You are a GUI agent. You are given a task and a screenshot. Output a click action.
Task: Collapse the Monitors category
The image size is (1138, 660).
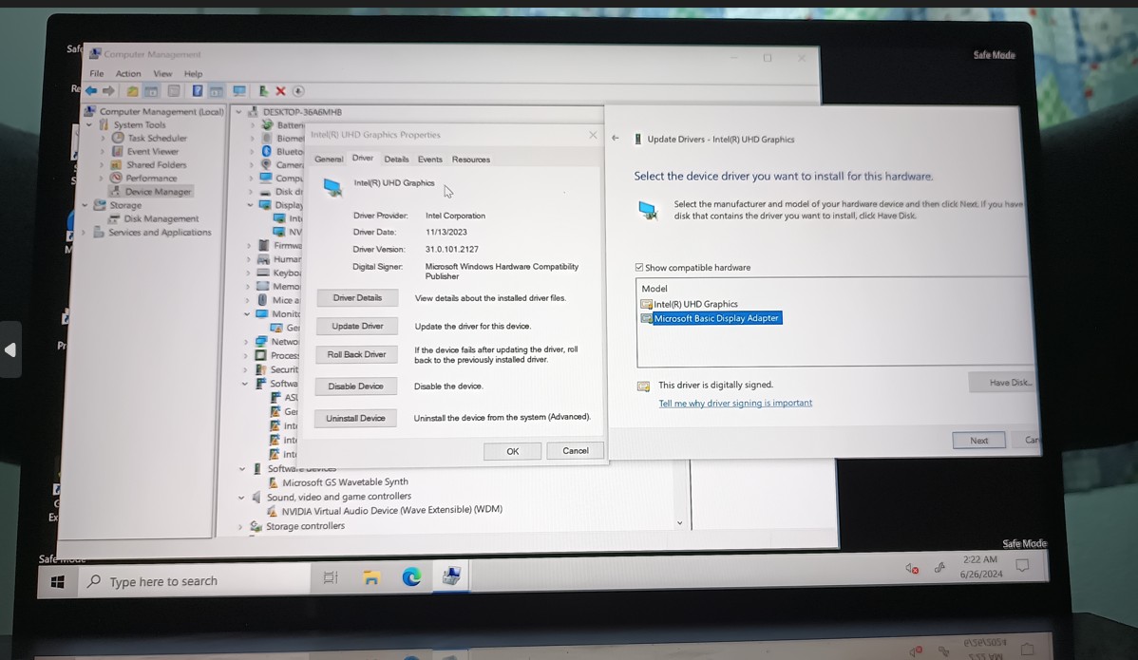pyautogui.click(x=248, y=314)
